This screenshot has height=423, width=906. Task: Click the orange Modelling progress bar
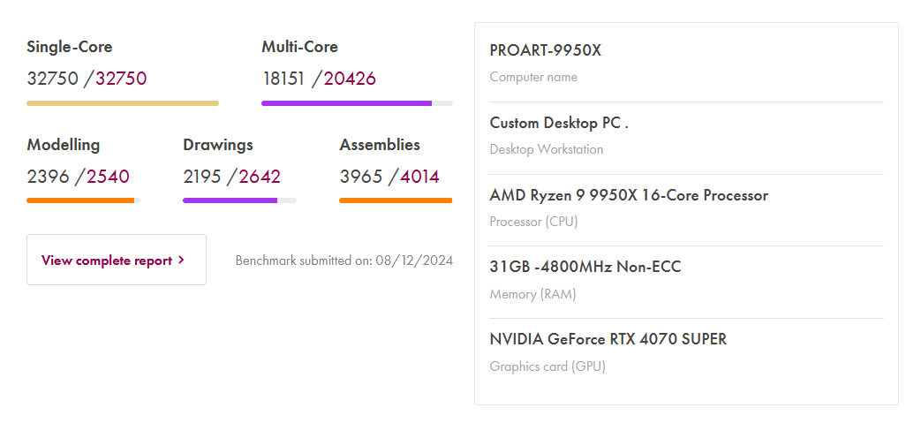tap(80, 200)
